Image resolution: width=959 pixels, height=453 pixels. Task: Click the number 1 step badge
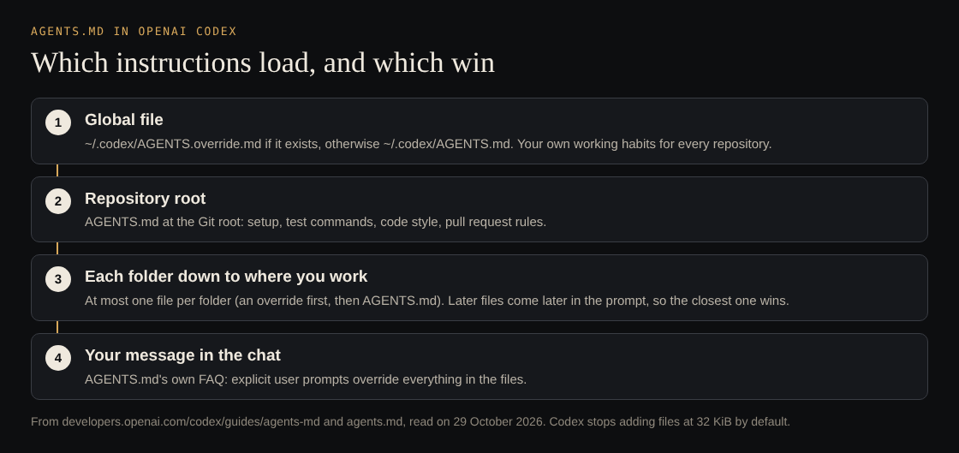click(x=58, y=122)
